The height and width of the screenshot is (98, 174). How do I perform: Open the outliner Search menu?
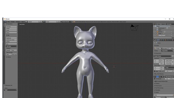(163, 24)
